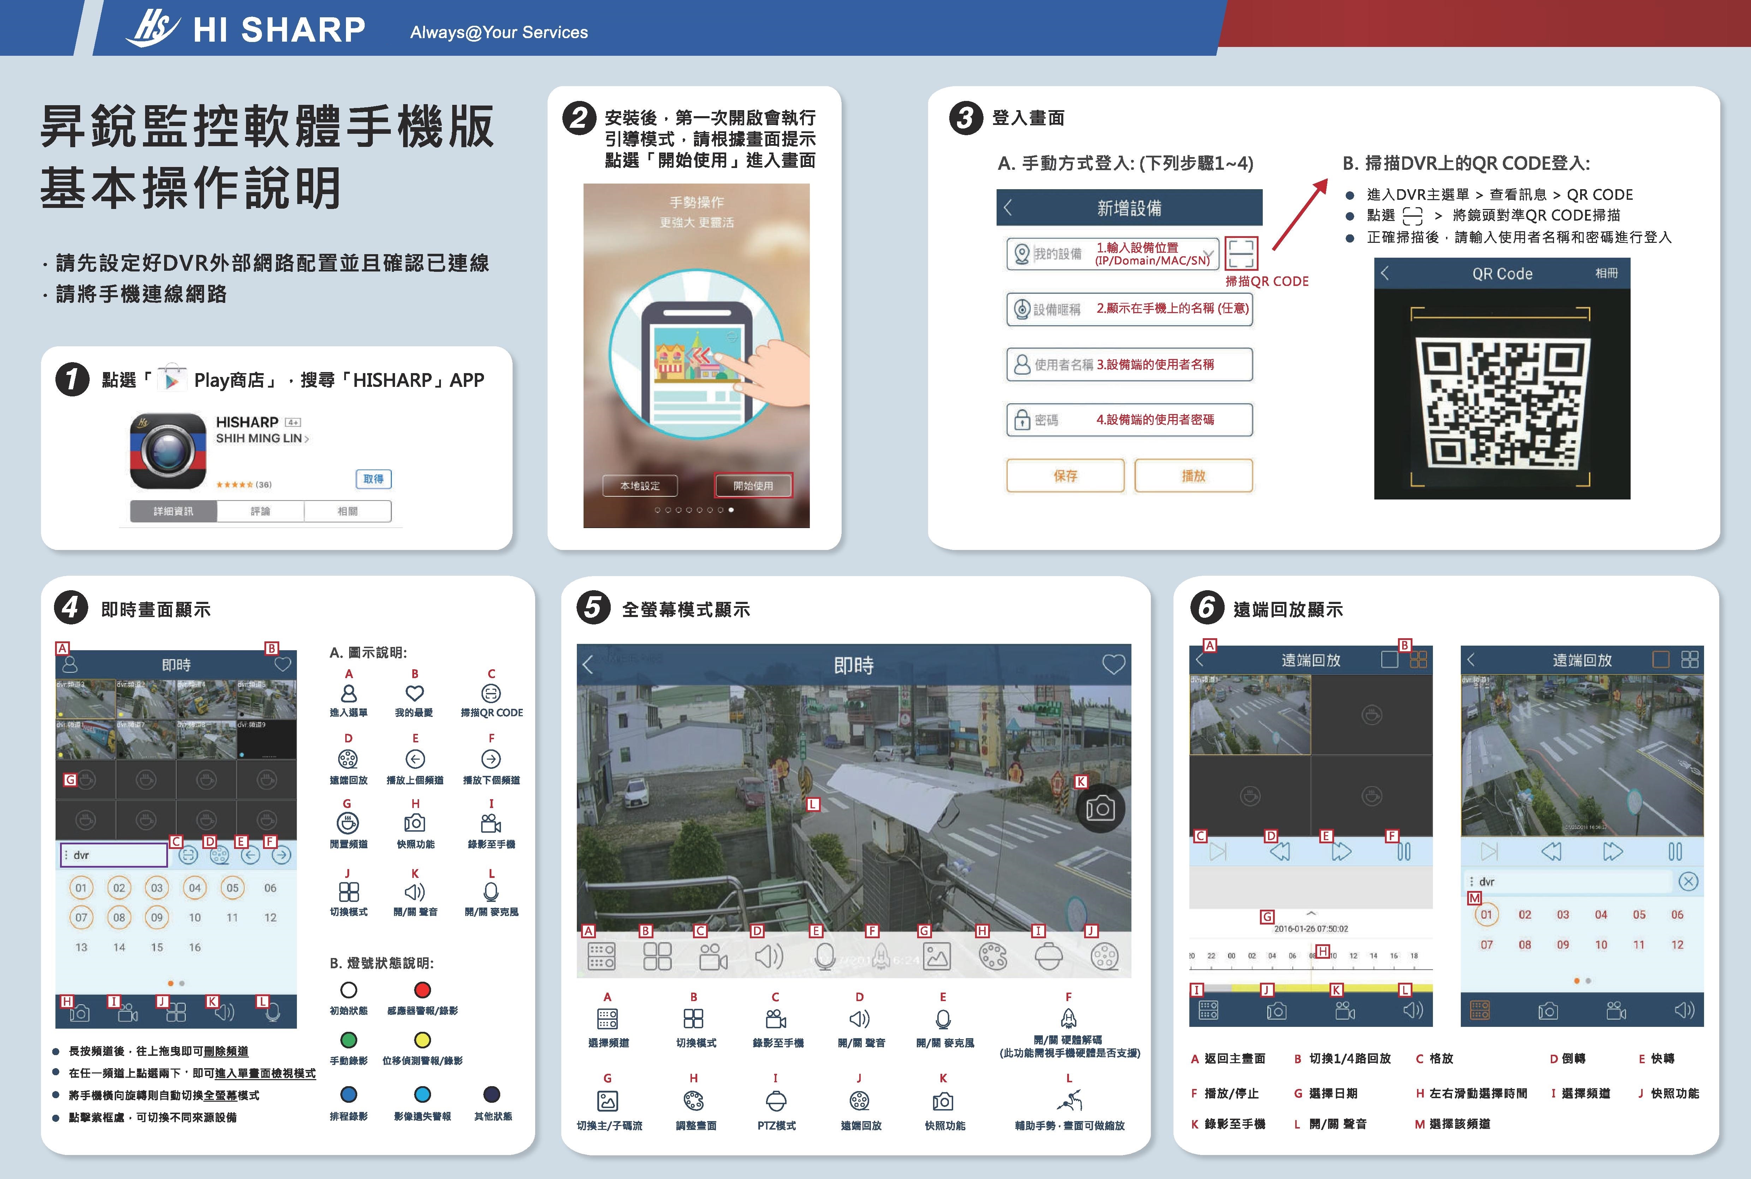Tap frame-step play in left 遠端回放 controls
The width and height of the screenshot is (1751, 1179).
(x=1218, y=852)
